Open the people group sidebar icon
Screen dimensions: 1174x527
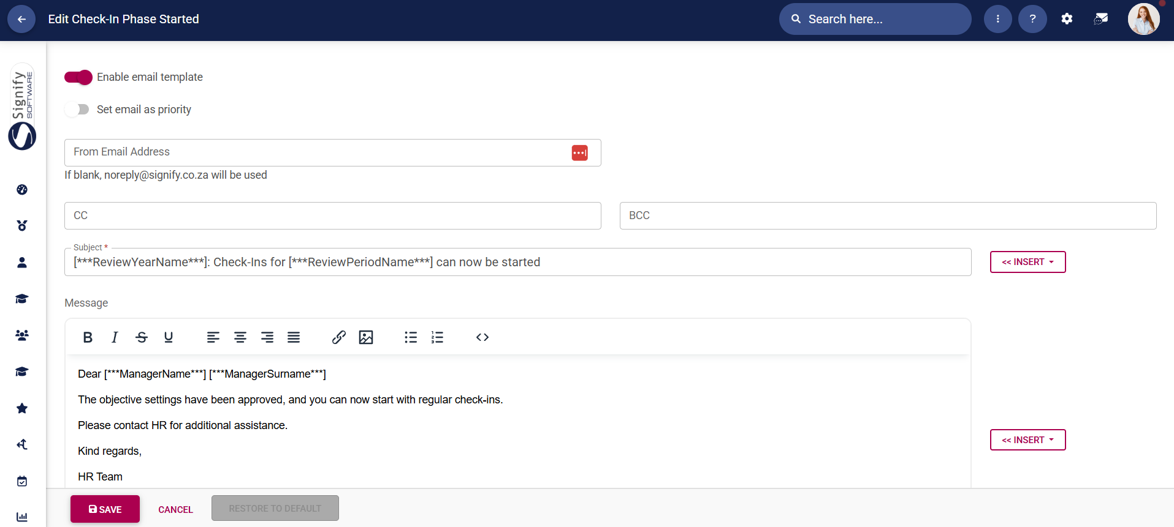22,335
